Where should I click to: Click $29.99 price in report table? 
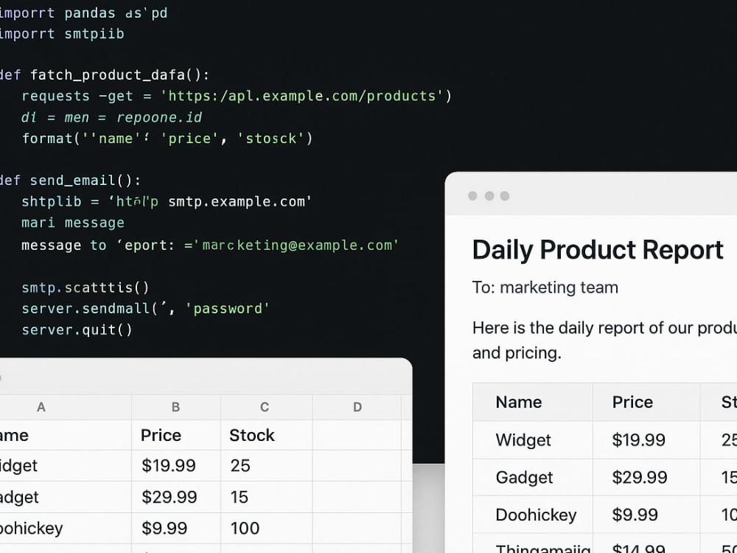pyautogui.click(x=639, y=478)
